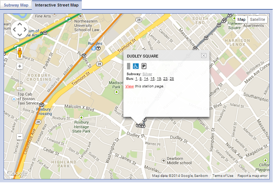Click the Google logo on the map
Screen dimensions: 273x183
pyautogui.click(x=17, y=173)
